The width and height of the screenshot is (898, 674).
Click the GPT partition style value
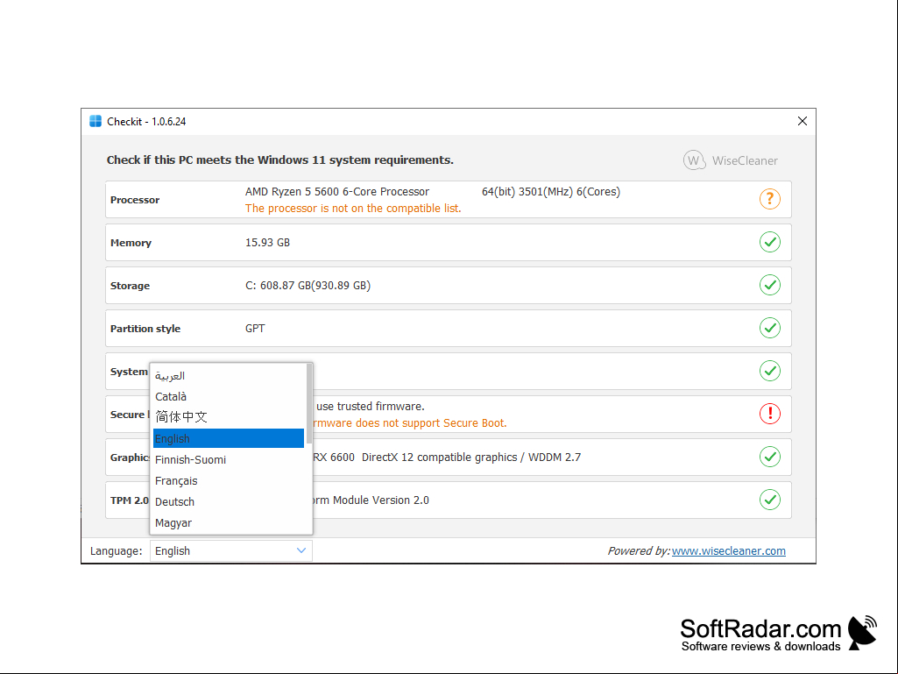click(x=255, y=329)
